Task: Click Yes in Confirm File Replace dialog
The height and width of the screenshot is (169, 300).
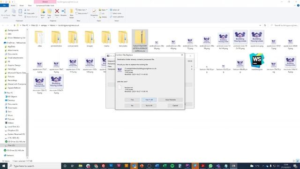Action: coord(132,100)
